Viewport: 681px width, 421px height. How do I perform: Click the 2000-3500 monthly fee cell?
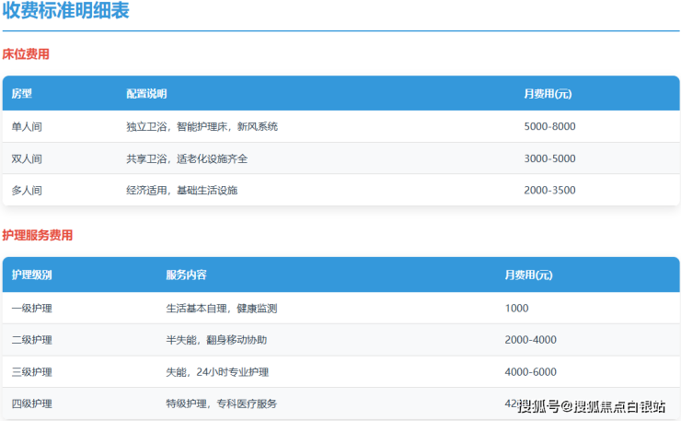(549, 190)
